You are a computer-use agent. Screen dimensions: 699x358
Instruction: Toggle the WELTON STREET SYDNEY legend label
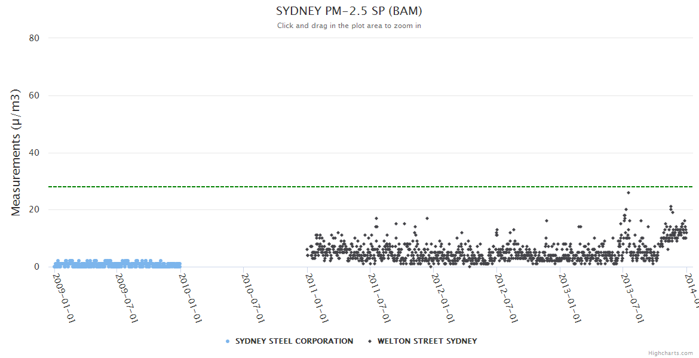(x=427, y=341)
